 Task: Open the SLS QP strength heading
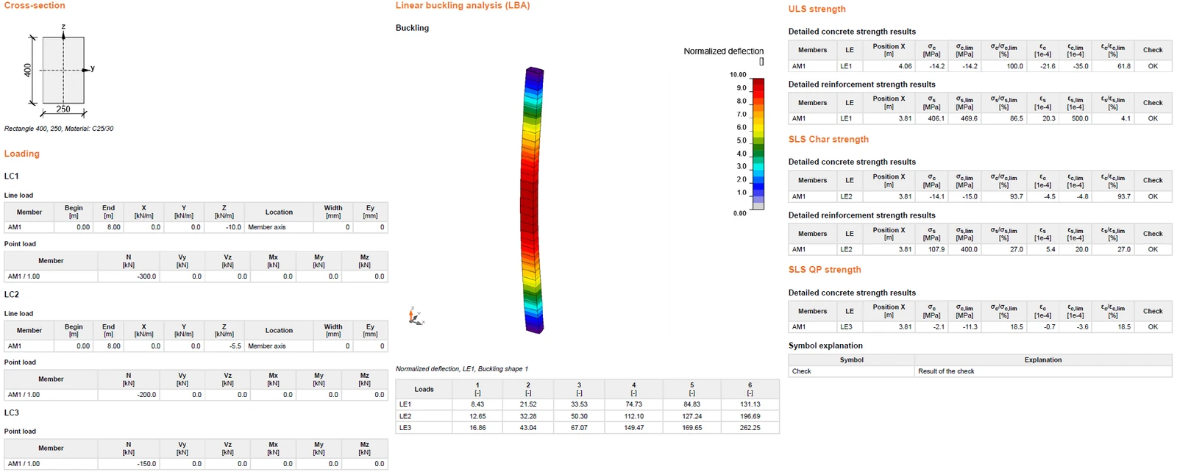click(825, 270)
